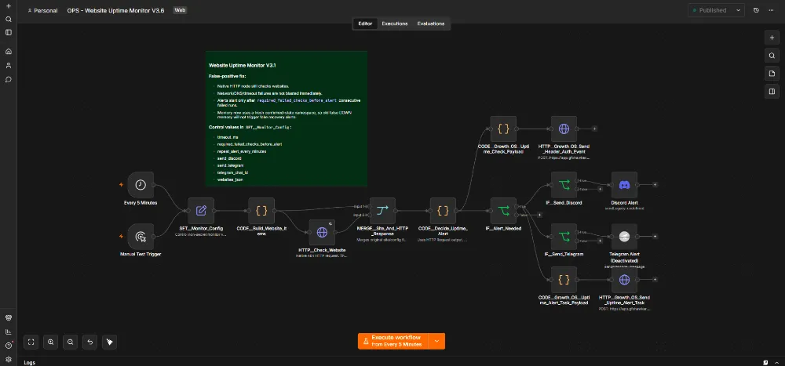Select the CODE__Build_Website_Items node
785x366 pixels.
(x=261, y=211)
